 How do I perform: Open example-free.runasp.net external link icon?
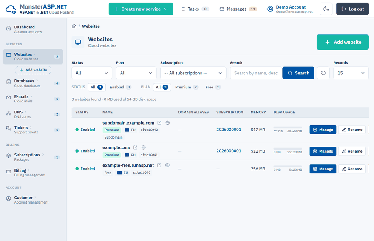click(159, 165)
